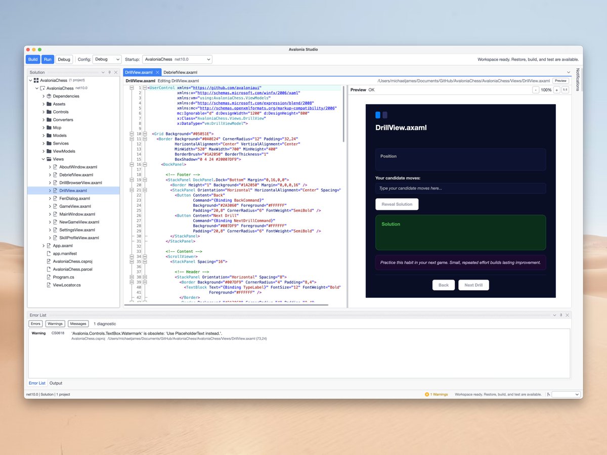Select the Error List bottom tab
This screenshot has width=607, height=455.
37,383
